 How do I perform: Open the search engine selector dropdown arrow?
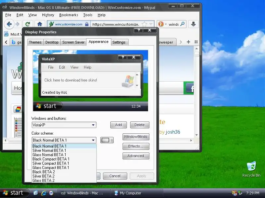(x=166, y=24)
